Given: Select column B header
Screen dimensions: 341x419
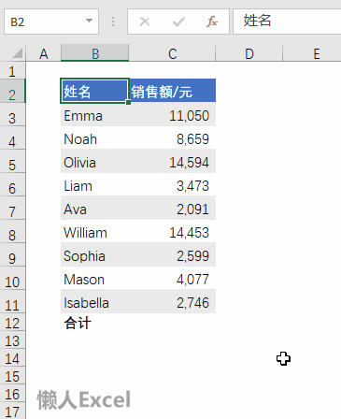Looking at the screenshot, I should [94, 53].
